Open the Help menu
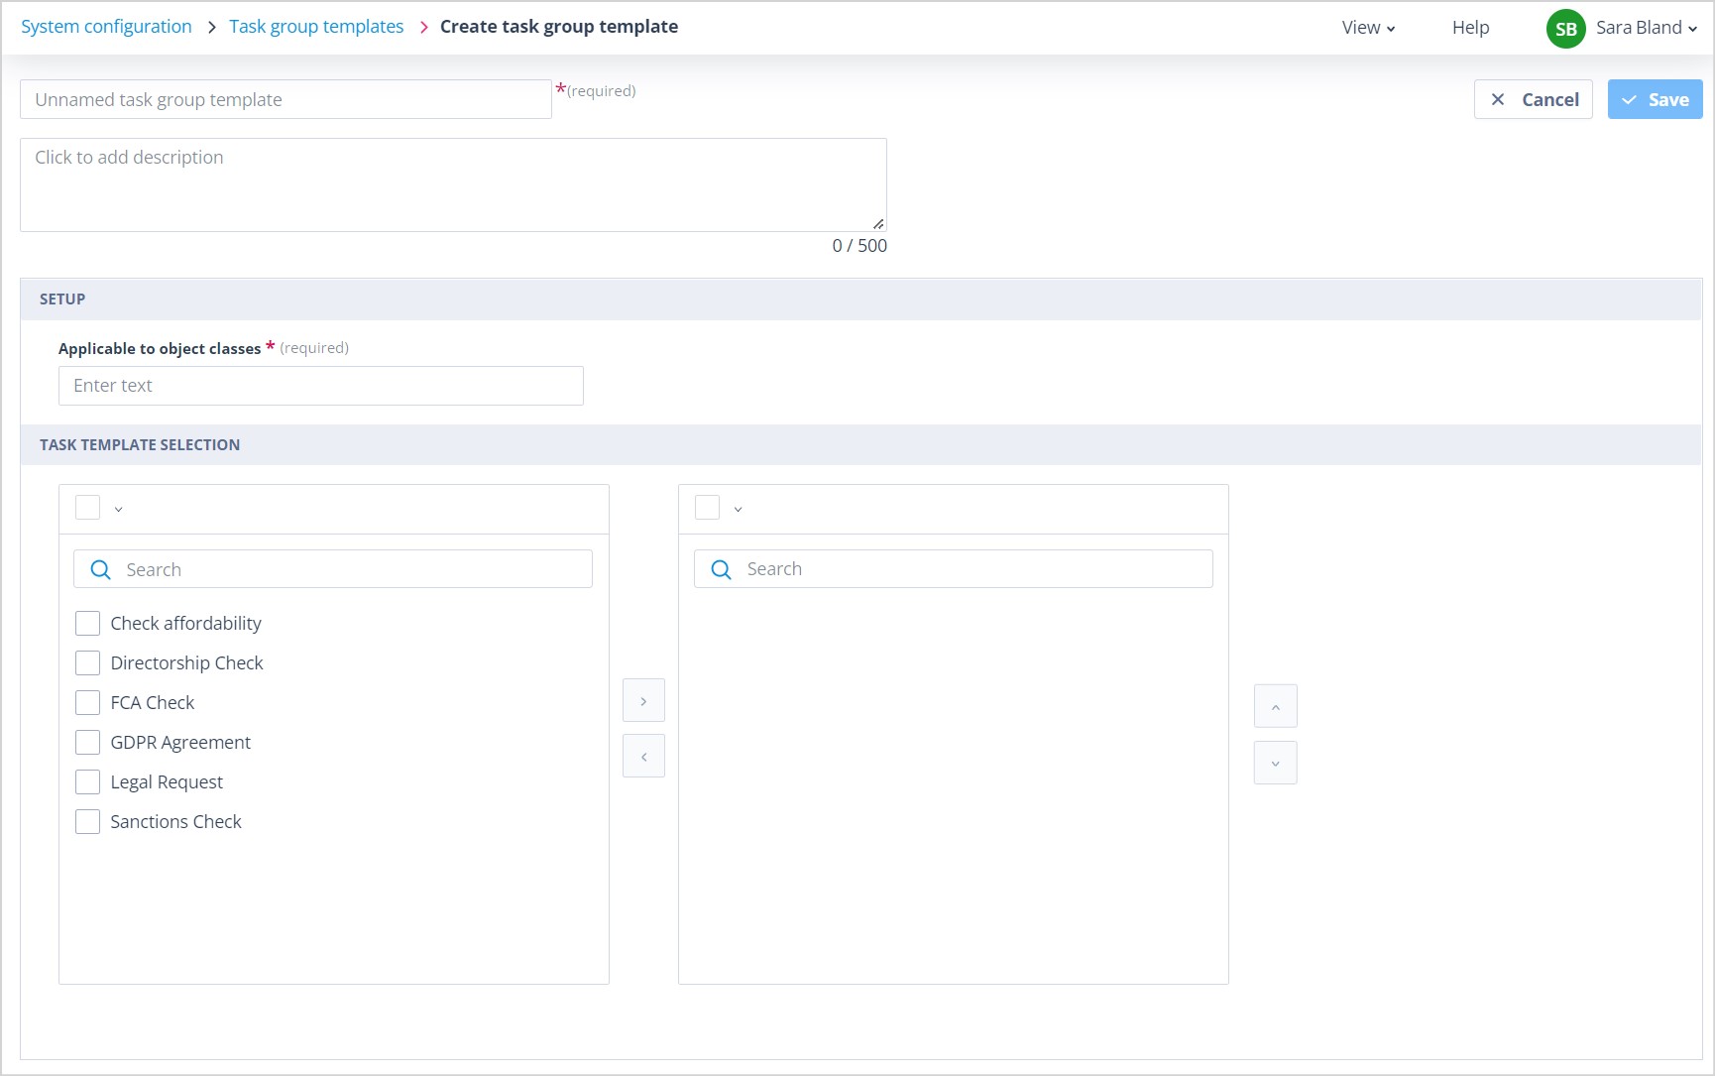Image resolution: width=1715 pixels, height=1076 pixels. point(1470,28)
